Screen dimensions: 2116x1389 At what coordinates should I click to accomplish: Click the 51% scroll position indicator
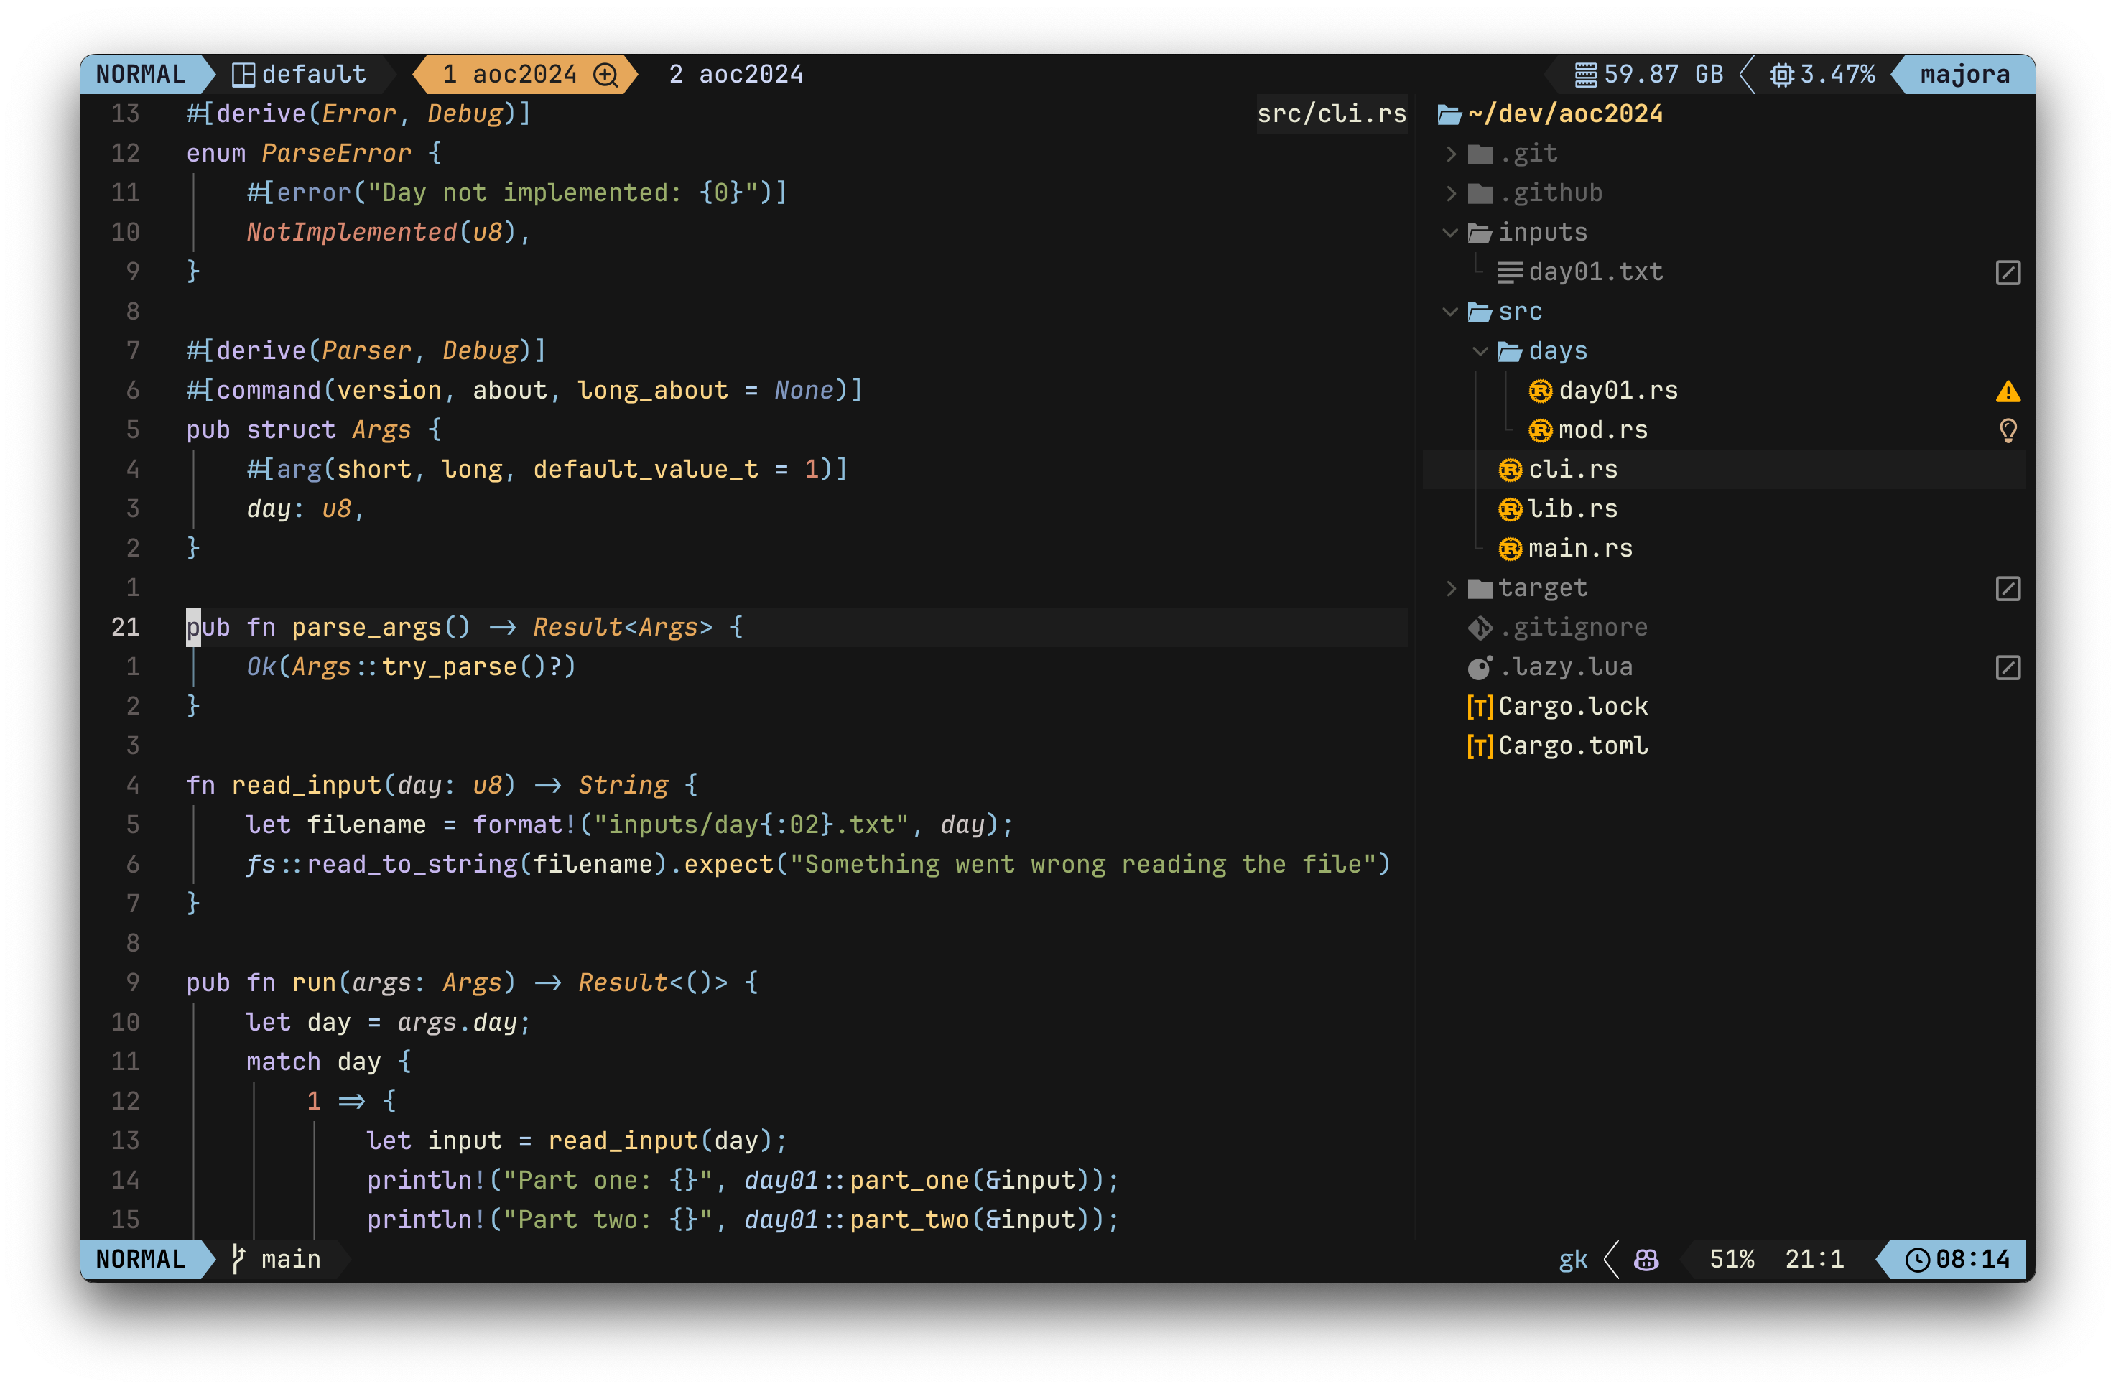tap(1731, 1259)
